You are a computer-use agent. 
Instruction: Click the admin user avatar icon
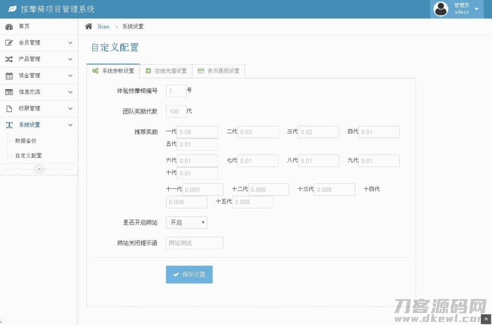click(441, 9)
